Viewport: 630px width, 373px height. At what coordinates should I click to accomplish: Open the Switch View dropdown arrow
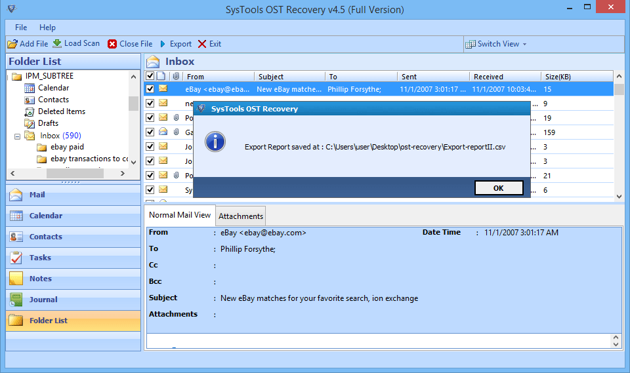[524, 44]
